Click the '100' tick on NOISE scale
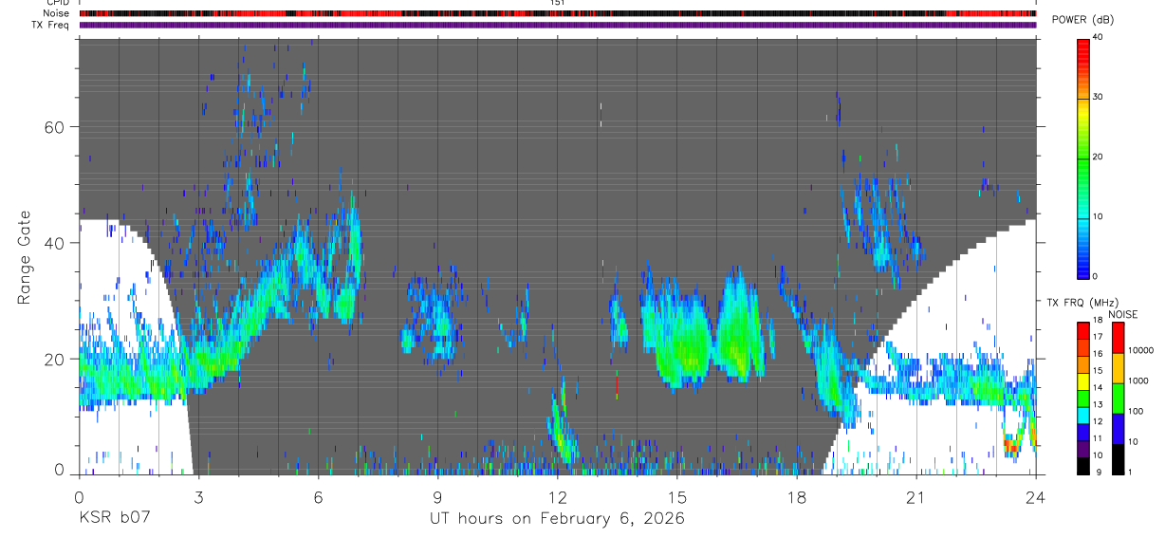The image size is (1165, 538). click(1137, 412)
